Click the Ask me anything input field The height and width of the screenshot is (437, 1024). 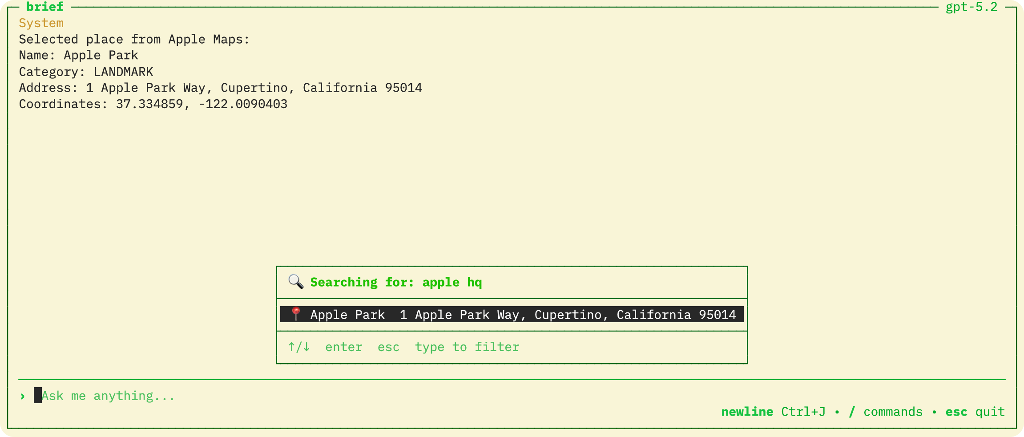click(108, 396)
